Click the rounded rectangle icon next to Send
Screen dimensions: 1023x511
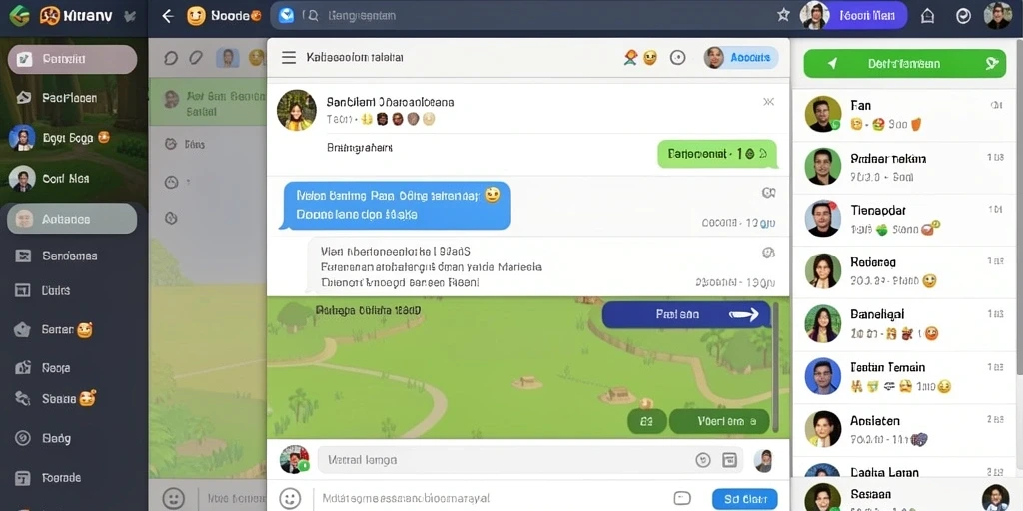[682, 498]
